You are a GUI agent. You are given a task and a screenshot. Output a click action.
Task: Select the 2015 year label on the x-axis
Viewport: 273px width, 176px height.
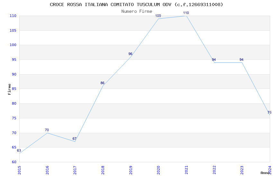point(19,170)
